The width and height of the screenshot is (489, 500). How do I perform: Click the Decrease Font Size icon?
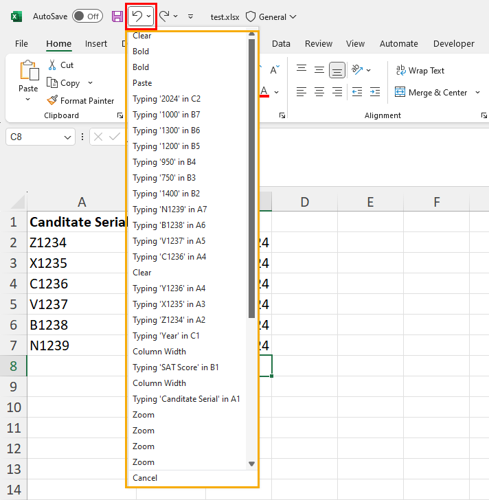[275, 69]
